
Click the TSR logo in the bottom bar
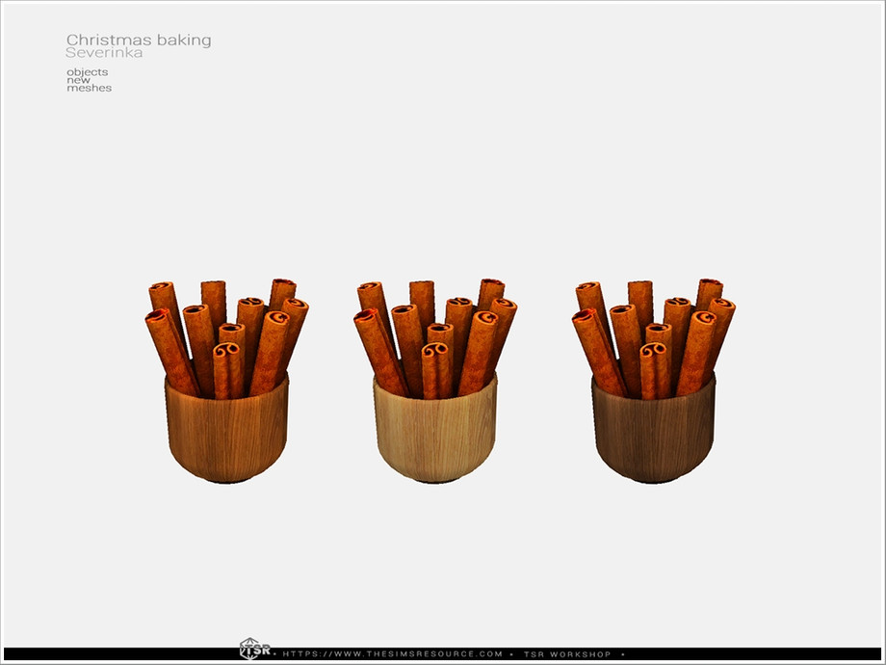pyautogui.click(x=251, y=651)
